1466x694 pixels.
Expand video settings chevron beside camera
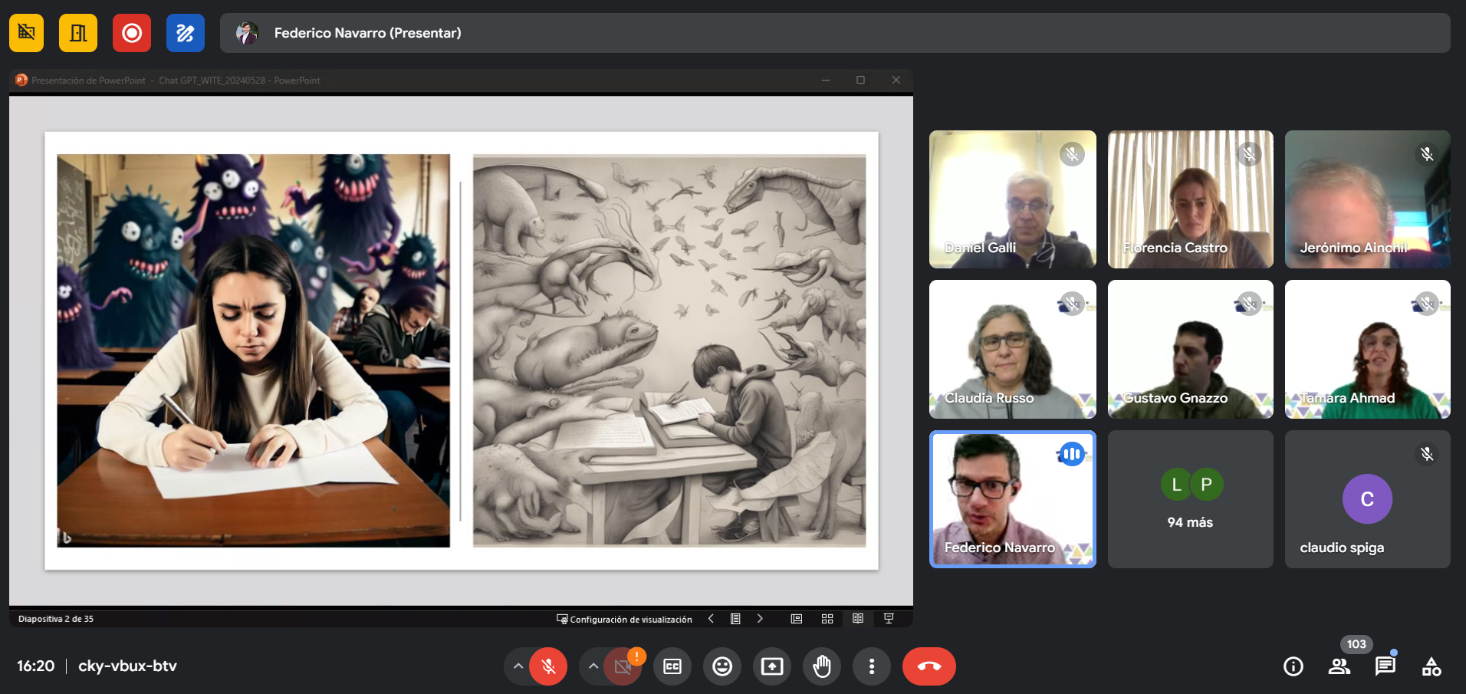tap(593, 666)
